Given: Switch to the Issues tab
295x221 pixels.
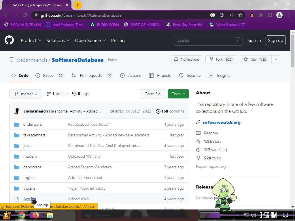Looking at the screenshot, I should coord(50,76).
